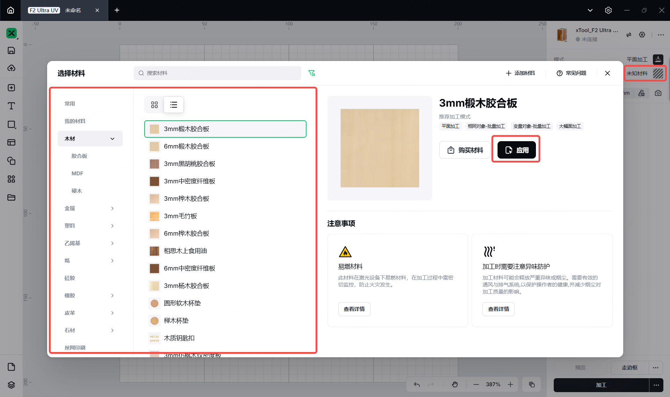Click the 3mm黑胡桃胶合板 color swatch
The height and width of the screenshot is (397, 670).
pyautogui.click(x=154, y=164)
